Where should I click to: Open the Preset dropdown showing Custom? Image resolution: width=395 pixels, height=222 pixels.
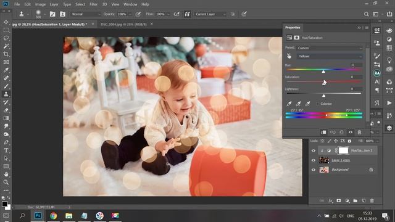tap(330, 48)
